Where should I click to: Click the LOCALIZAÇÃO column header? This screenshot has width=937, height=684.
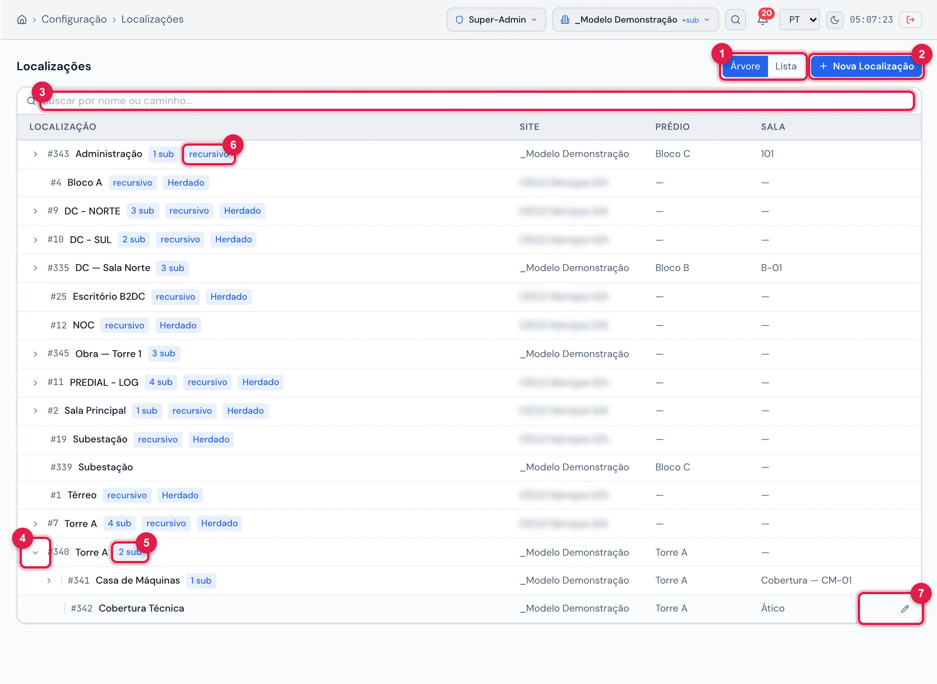[x=63, y=127]
